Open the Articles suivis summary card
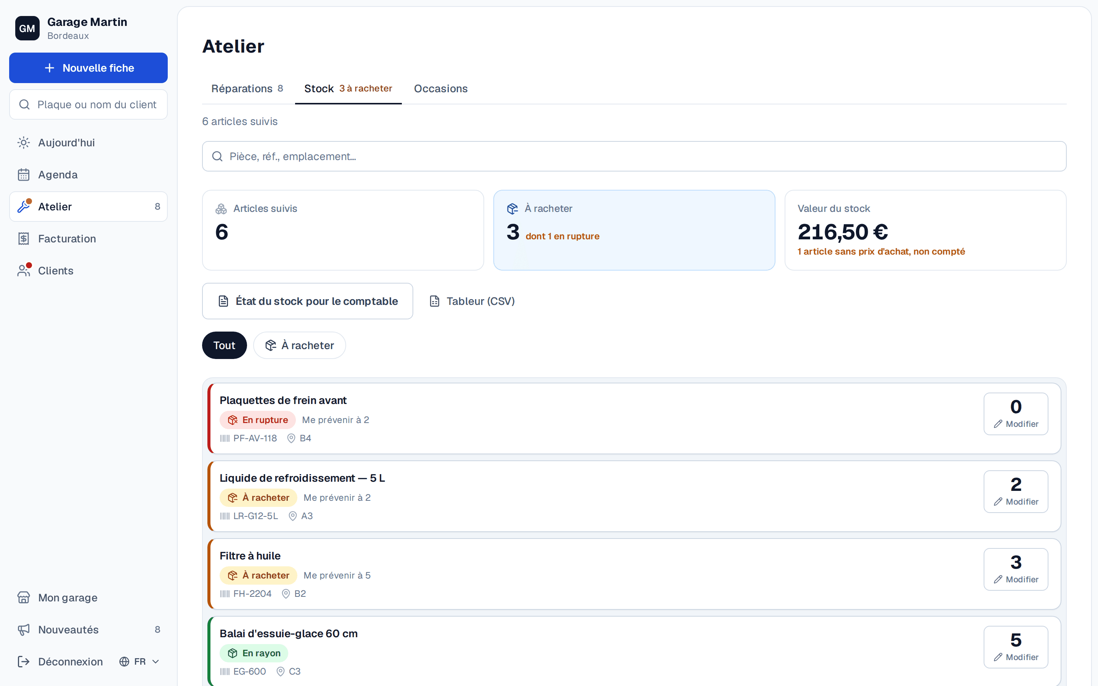The width and height of the screenshot is (1098, 686). [343, 230]
